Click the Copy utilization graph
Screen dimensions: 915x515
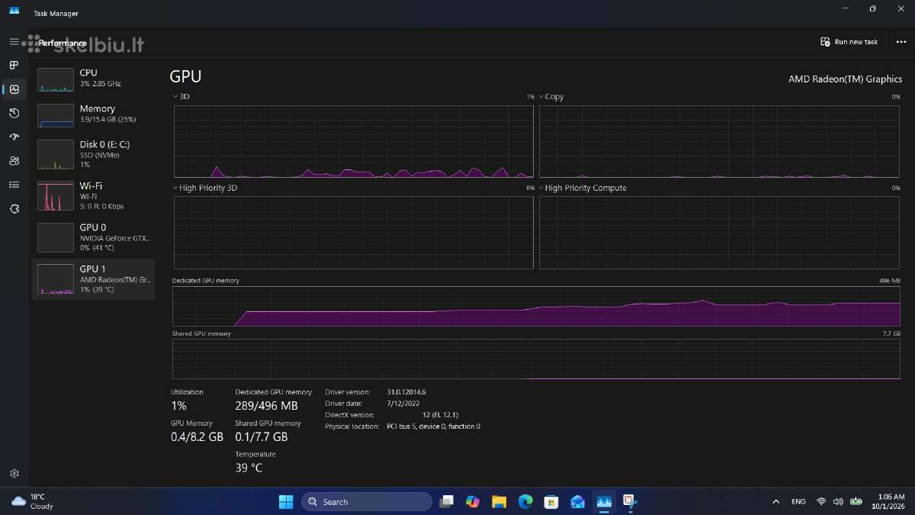pyautogui.click(x=719, y=141)
